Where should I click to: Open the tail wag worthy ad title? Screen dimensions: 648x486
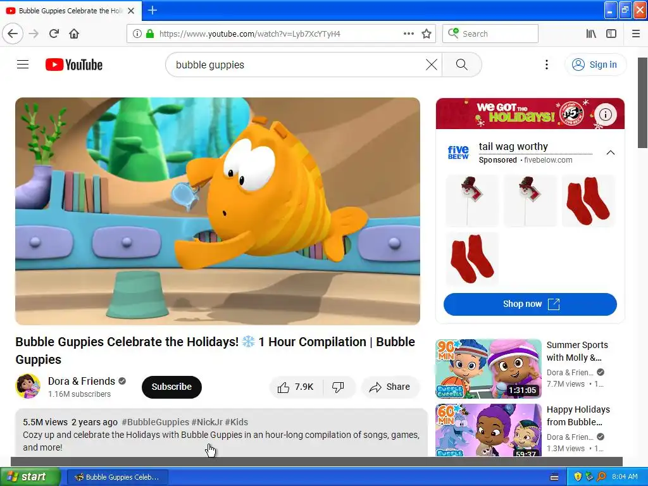[513, 146]
